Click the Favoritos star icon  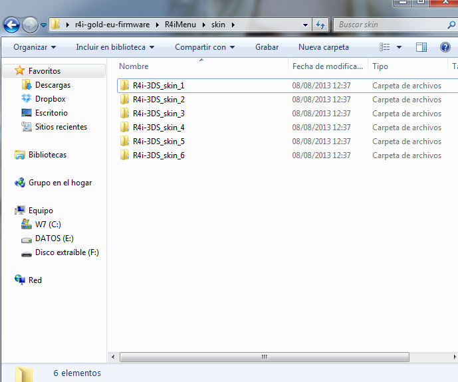point(19,70)
